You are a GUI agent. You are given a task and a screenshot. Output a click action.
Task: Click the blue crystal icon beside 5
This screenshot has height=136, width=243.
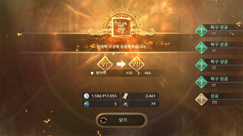87,104
